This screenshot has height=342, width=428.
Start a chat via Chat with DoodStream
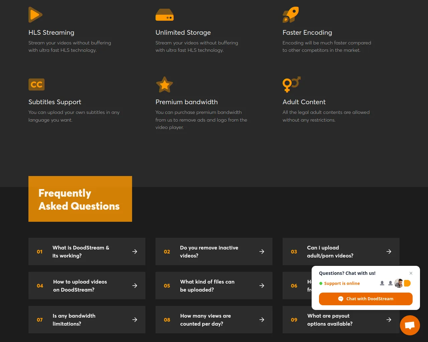(x=366, y=299)
